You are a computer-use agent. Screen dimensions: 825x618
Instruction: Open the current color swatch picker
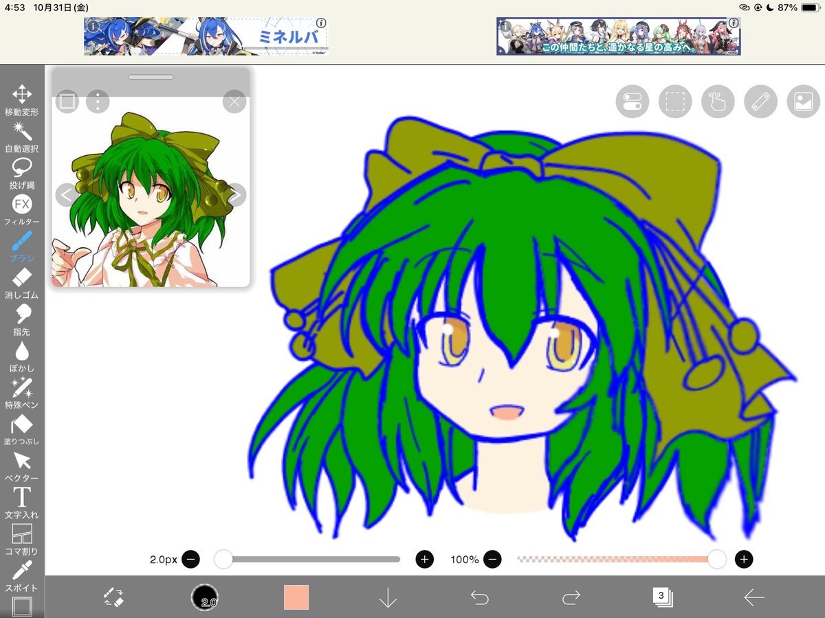point(296,597)
